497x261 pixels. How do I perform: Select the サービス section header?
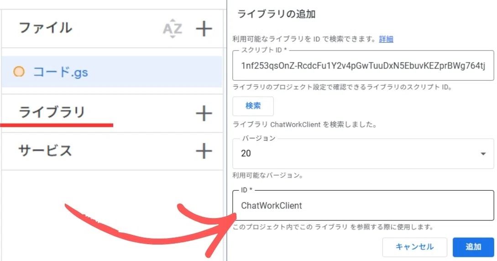coord(45,151)
